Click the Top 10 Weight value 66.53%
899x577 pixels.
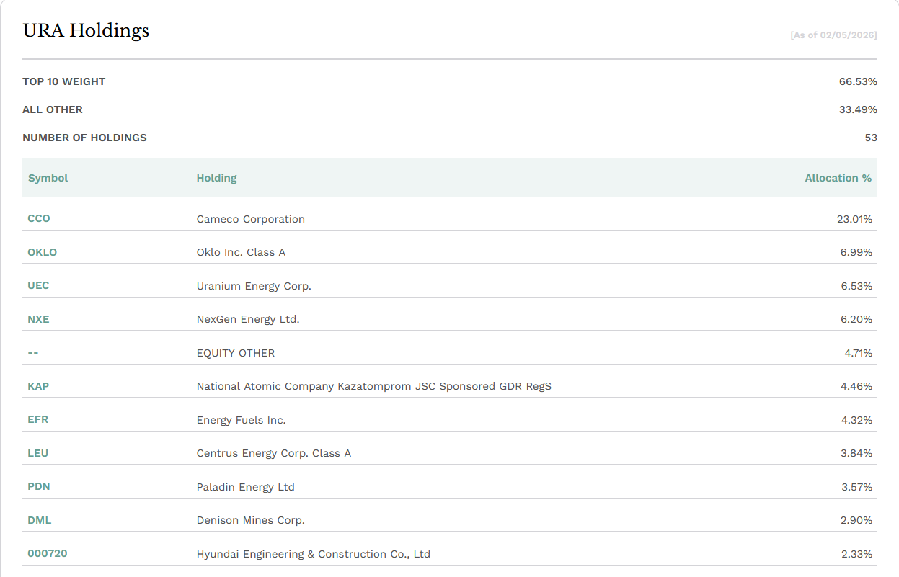pos(858,81)
